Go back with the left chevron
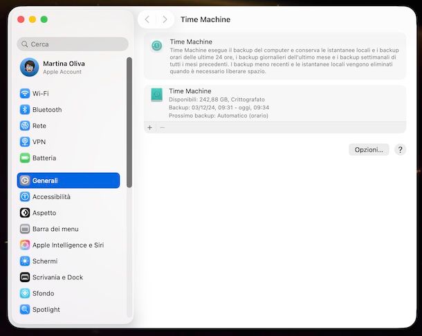This screenshot has width=422, height=336. [147, 19]
